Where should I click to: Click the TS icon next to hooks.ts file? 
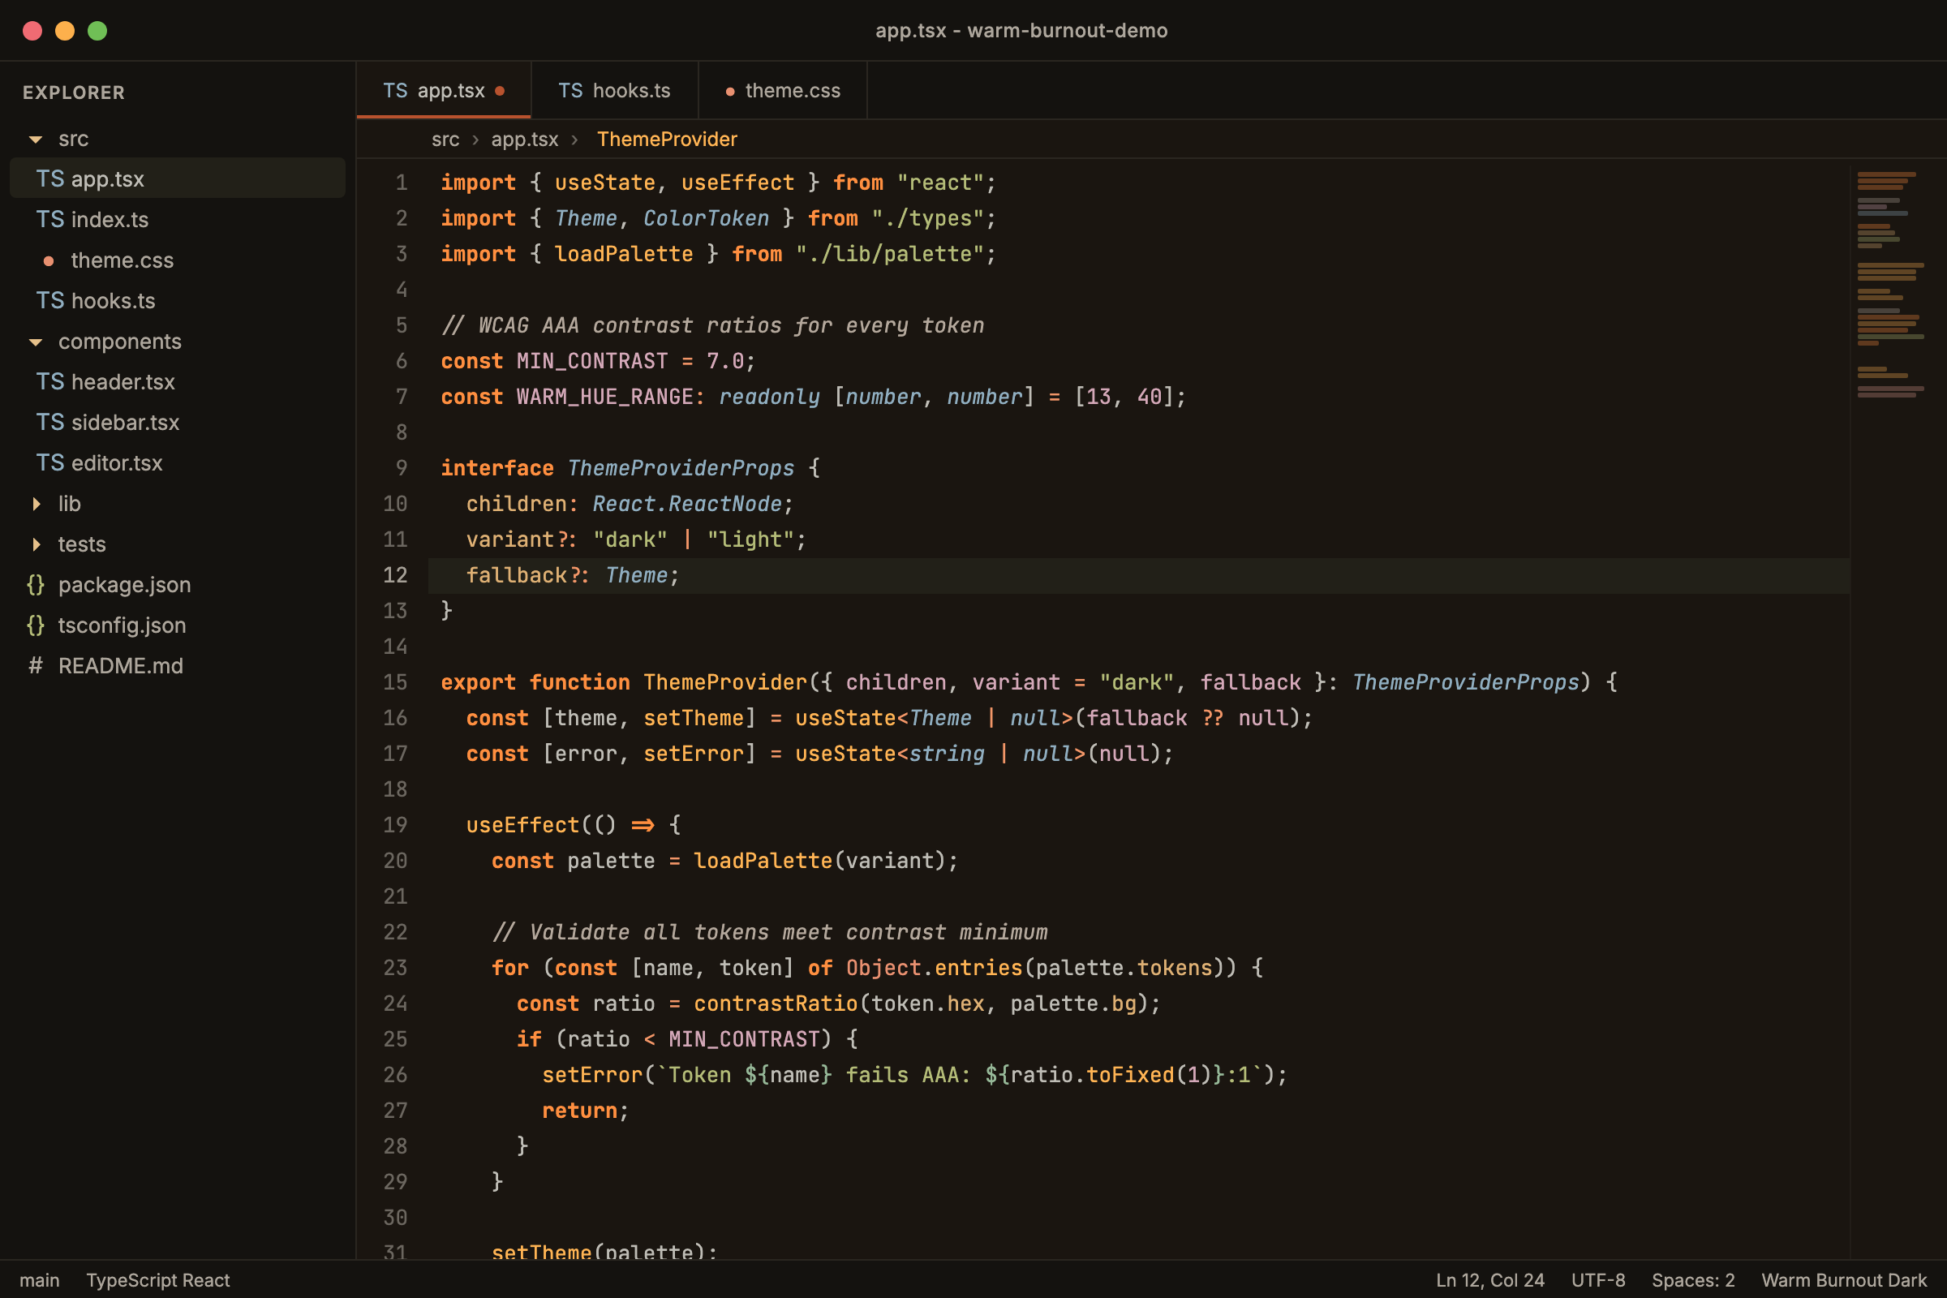tap(50, 300)
